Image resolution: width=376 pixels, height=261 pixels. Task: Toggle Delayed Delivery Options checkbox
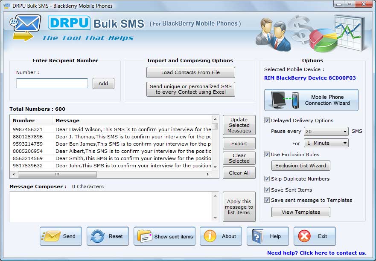click(267, 120)
